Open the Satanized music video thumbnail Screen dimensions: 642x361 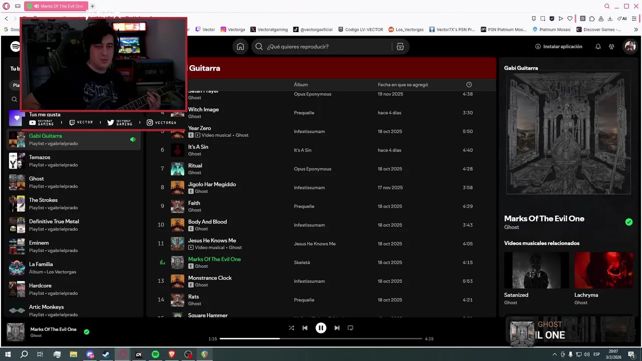[x=536, y=270]
